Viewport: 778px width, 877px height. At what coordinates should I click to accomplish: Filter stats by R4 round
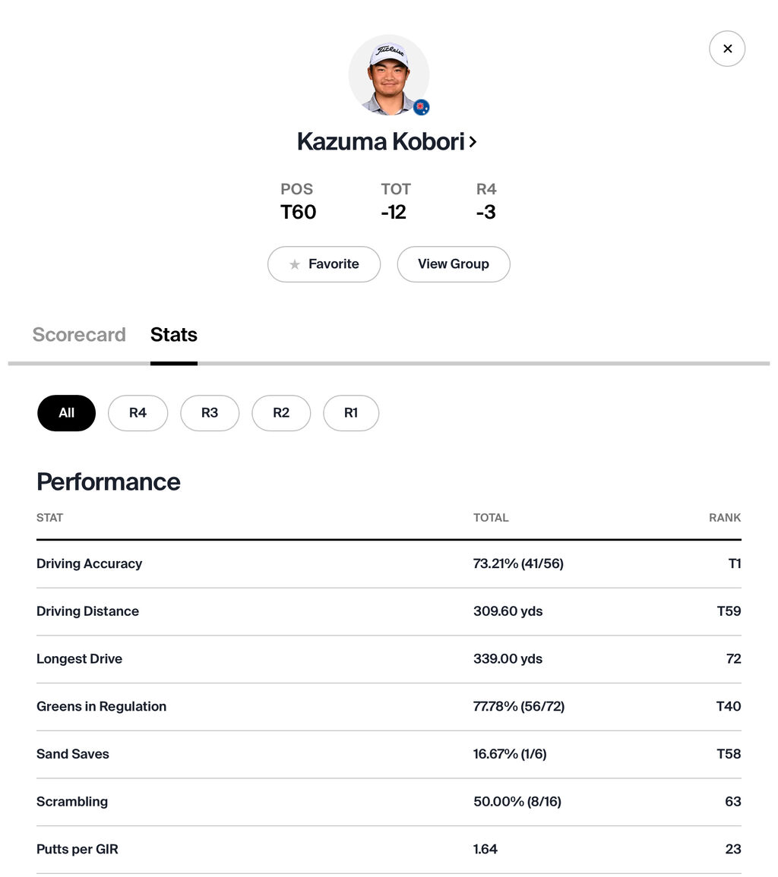(x=138, y=413)
